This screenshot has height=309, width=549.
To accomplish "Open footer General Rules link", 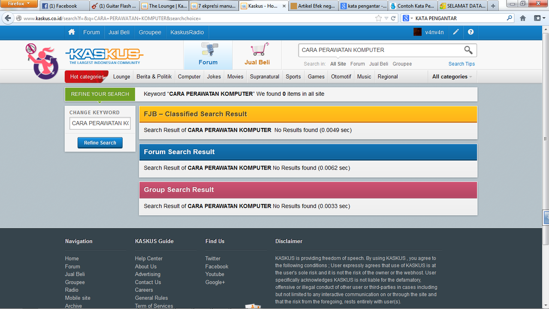I will click(x=151, y=298).
